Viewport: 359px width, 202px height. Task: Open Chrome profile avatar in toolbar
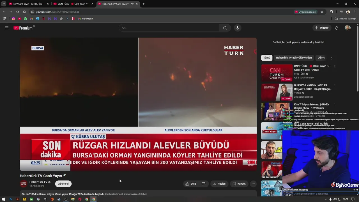(x=348, y=12)
